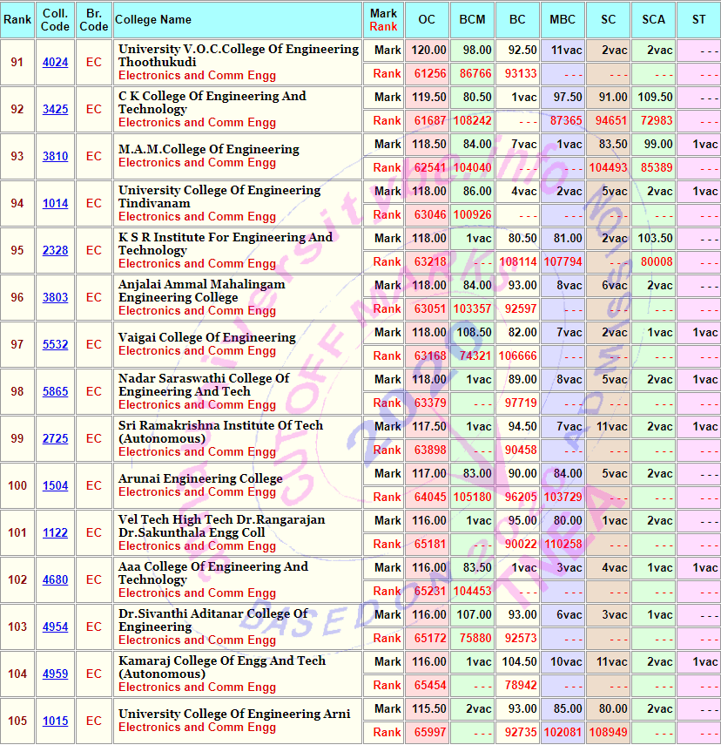Click University College Of Engineering Arni name

coord(234,714)
